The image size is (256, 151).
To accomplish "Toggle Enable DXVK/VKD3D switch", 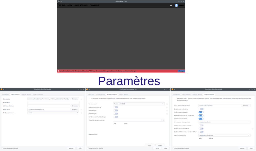I will [x=116, y=107].
